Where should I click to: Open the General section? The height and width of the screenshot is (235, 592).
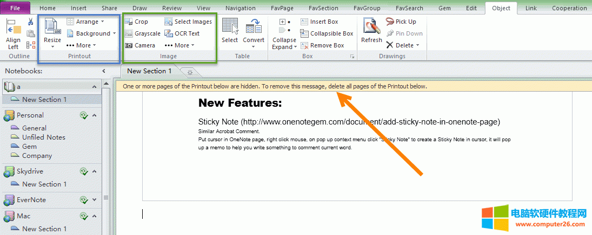[x=35, y=128]
